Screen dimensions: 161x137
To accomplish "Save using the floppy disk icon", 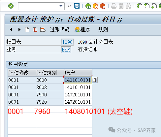I will [77, 6].
